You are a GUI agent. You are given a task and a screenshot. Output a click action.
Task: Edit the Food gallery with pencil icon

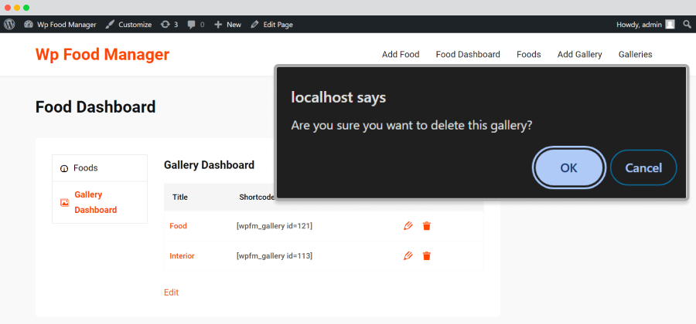tap(408, 226)
